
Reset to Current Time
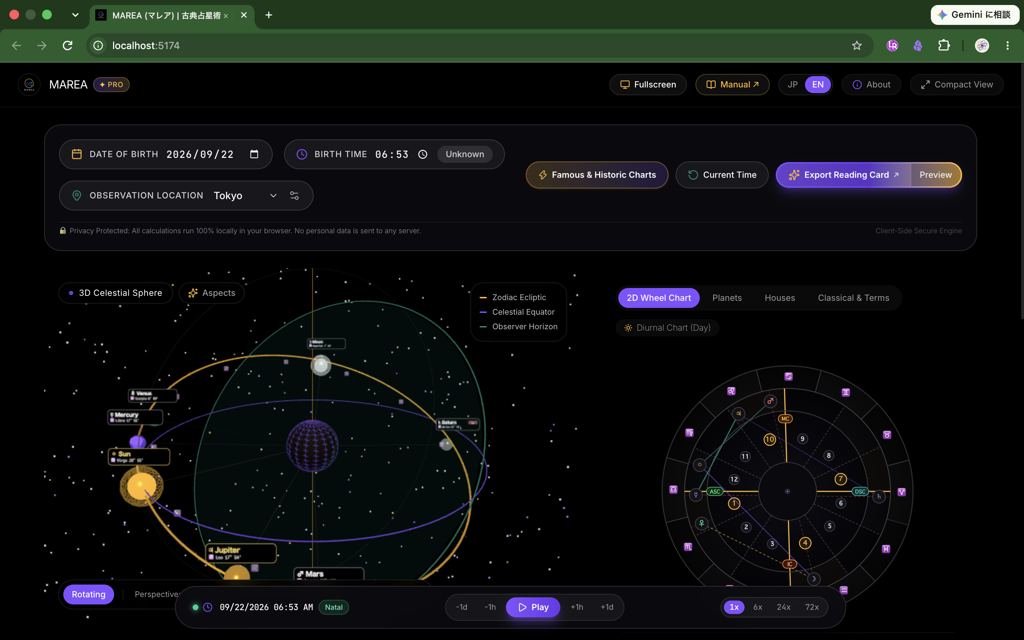coord(722,175)
